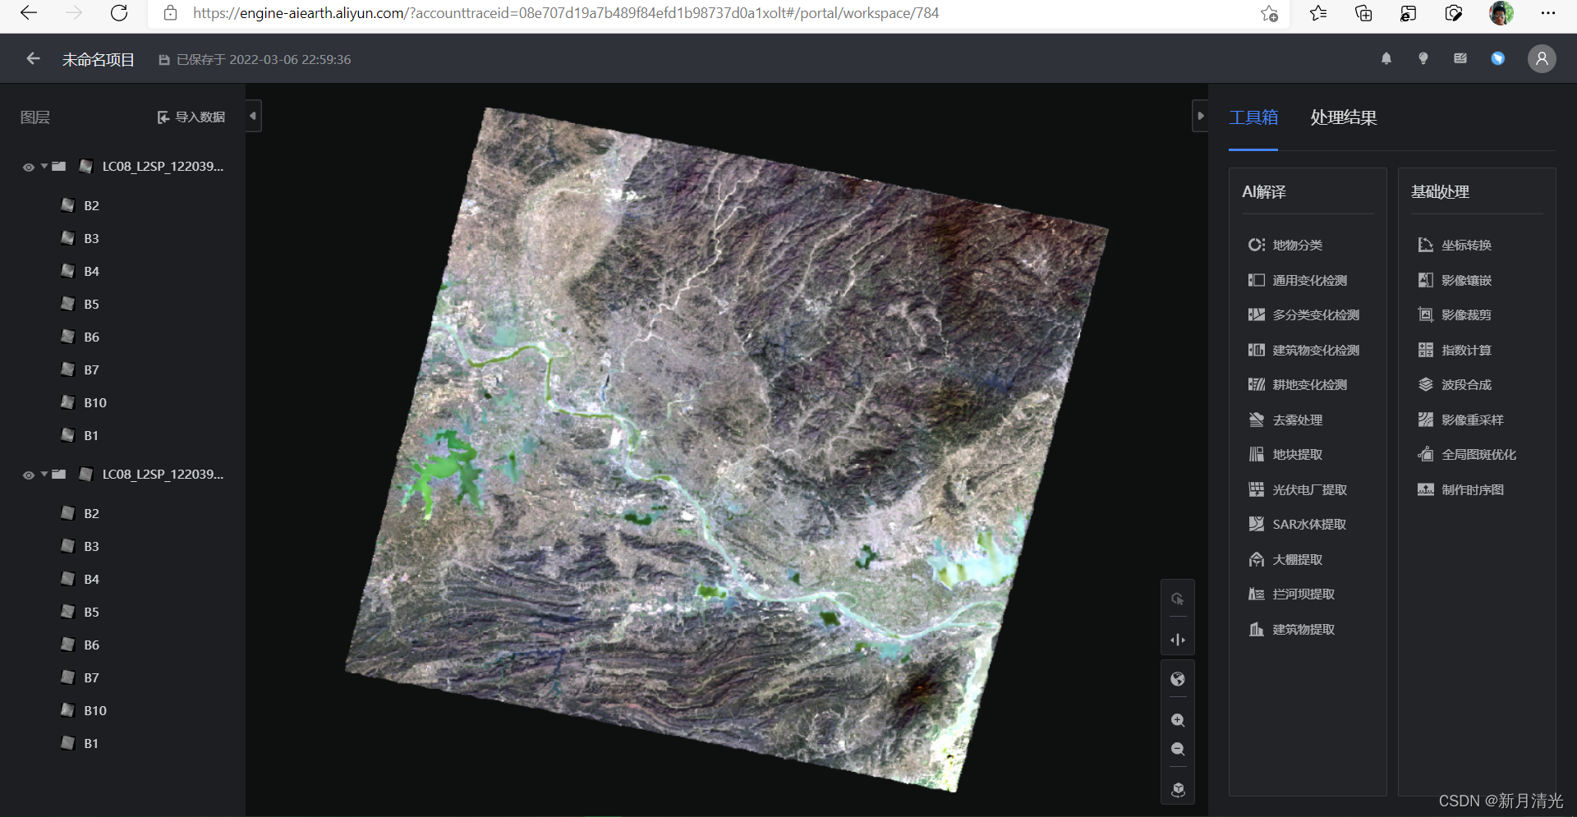The image size is (1577, 817).
Task: Click the map zoom in magnifier
Action: tap(1178, 720)
